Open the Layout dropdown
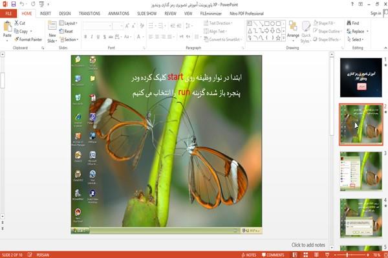Image resolution: width=388 pixels, height=258 pixels. [x=69, y=23]
